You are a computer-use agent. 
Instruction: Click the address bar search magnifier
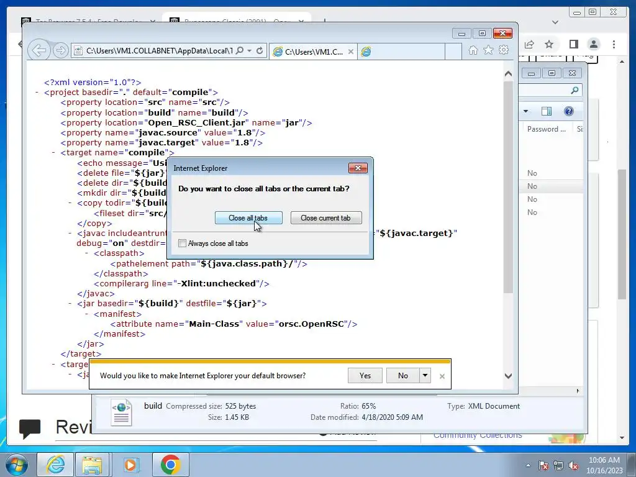[240, 50]
